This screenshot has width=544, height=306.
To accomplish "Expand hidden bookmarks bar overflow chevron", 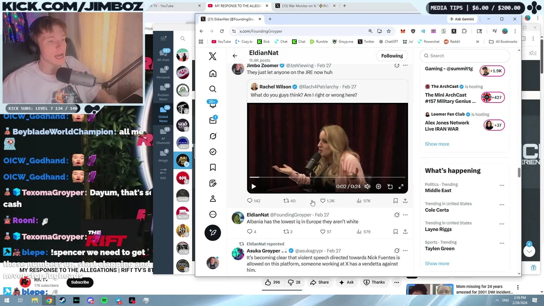I will [x=477, y=42].
